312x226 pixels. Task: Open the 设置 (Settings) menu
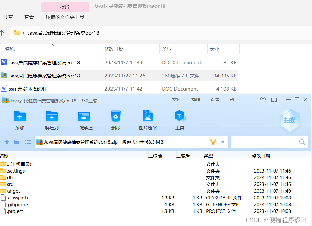point(215,100)
